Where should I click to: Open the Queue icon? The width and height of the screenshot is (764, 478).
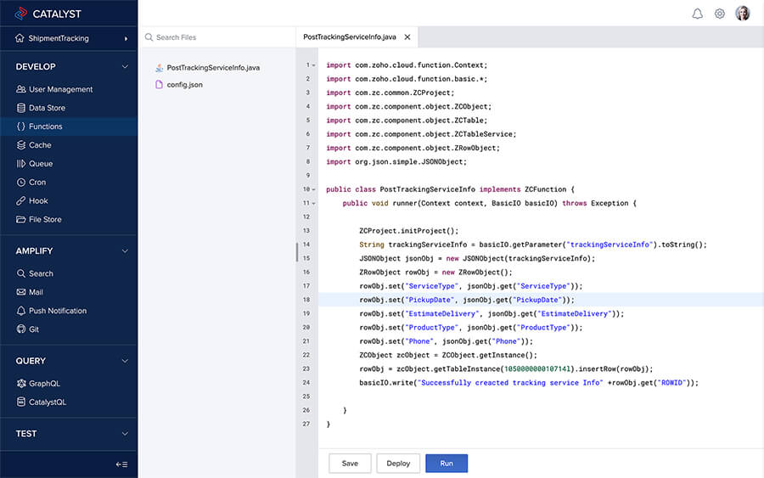click(x=21, y=164)
